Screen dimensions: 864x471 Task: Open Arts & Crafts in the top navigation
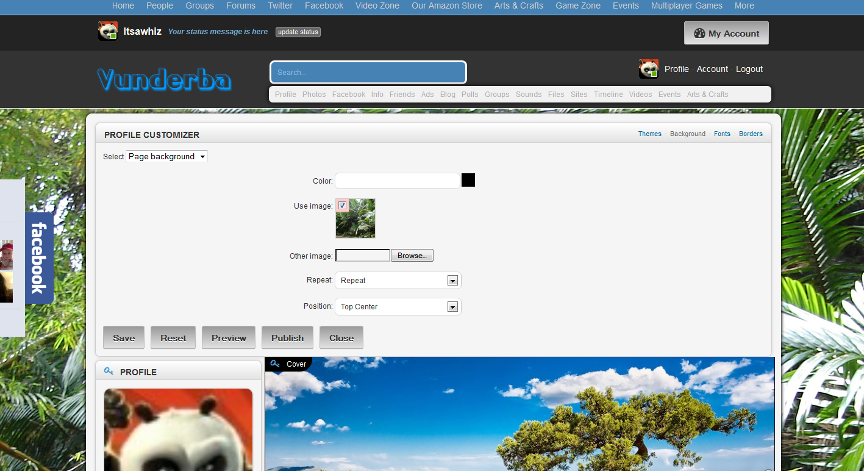pos(519,5)
